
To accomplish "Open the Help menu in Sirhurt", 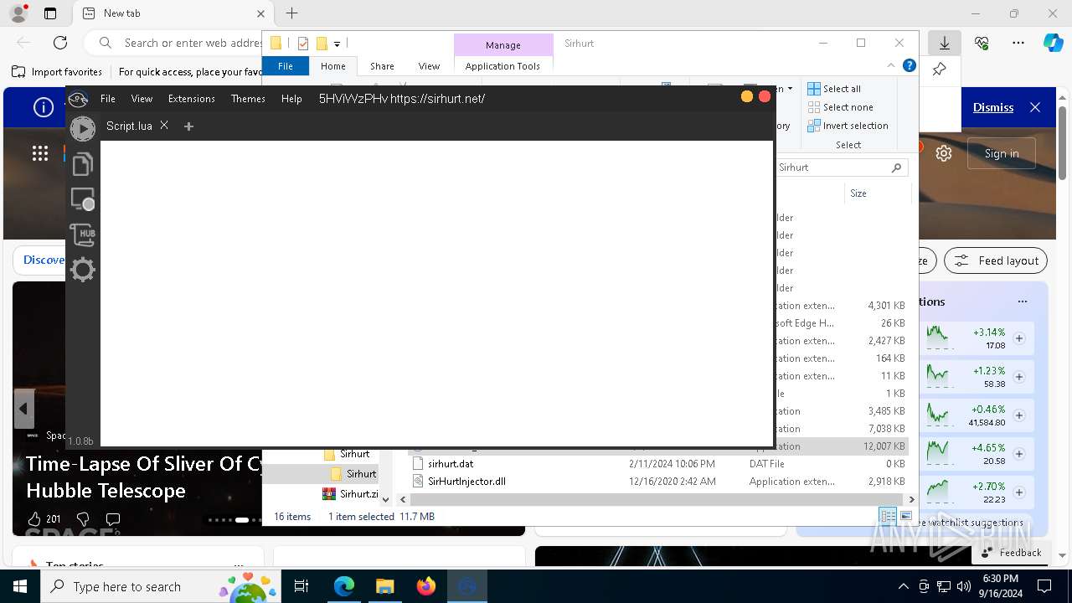I will [291, 99].
